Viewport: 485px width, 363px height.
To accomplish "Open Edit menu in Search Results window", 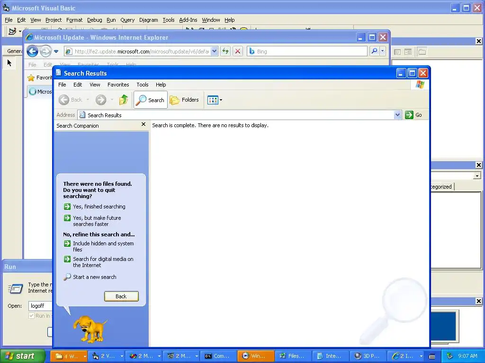I will point(78,85).
